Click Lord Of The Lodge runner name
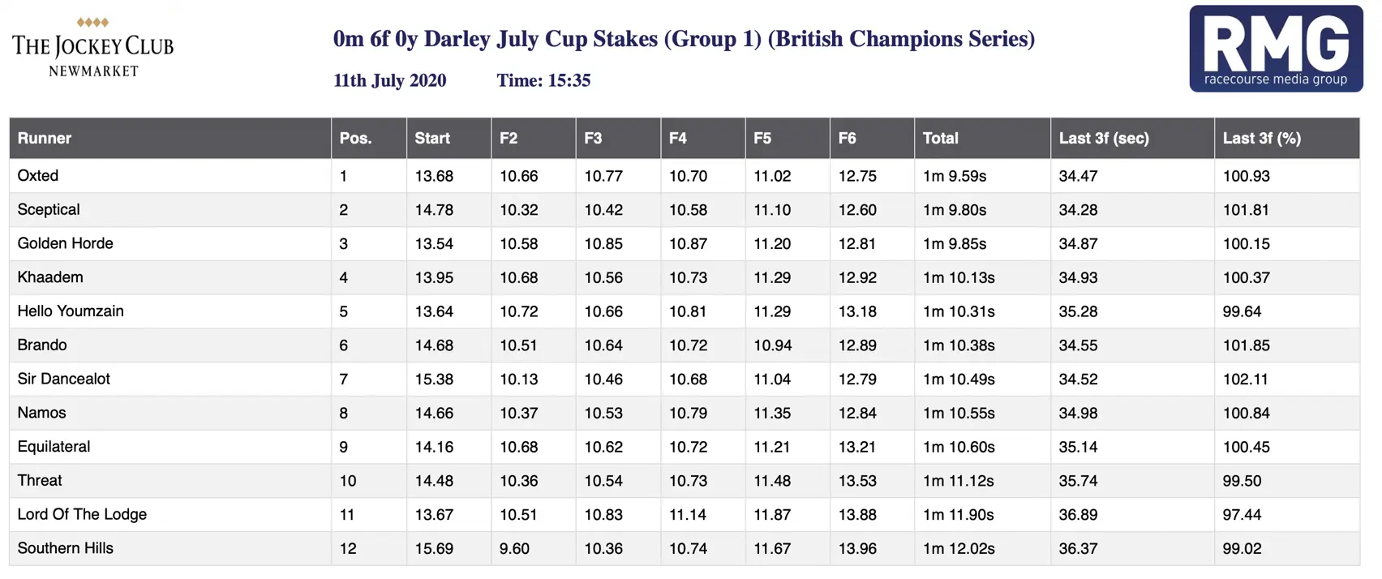The height and width of the screenshot is (579, 1382). pyautogui.click(x=82, y=514)
